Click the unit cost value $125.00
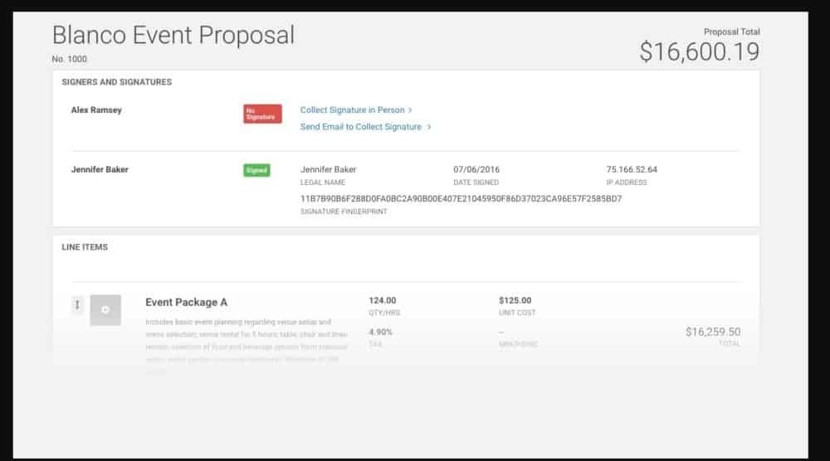The height and width of the screenshot is (461, 830). (x=515, y=300)
